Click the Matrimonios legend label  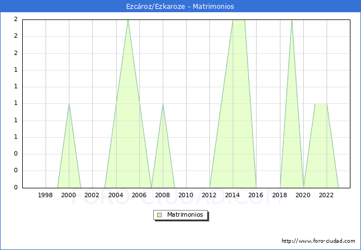[x=185, y=214]
